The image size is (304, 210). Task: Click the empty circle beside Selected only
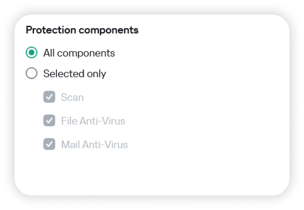coord(32,74)
